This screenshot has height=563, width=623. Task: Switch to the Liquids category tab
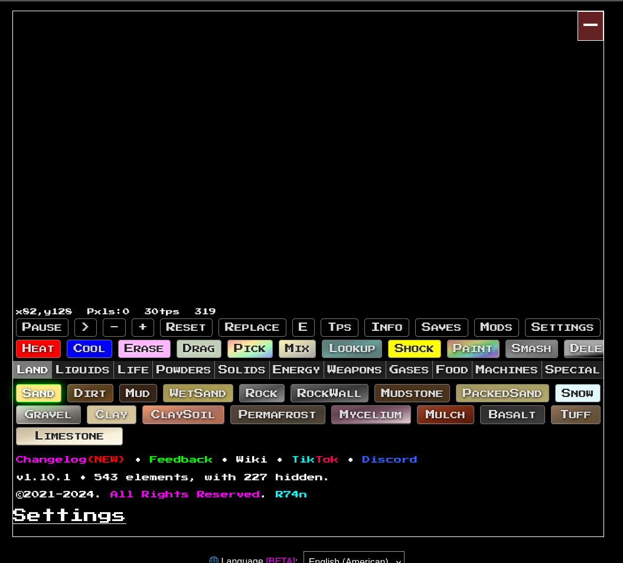pyautogui.click(x=82, y=369)
